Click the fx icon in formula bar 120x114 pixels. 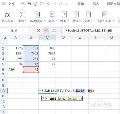pyautogui.click(x=54, y=30)
